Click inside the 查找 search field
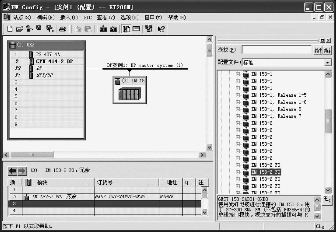This screenshot has height=232, width=336. (x=277, y=50)
